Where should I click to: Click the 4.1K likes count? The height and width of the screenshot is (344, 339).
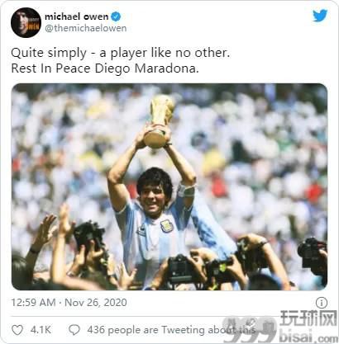(41, 330)
